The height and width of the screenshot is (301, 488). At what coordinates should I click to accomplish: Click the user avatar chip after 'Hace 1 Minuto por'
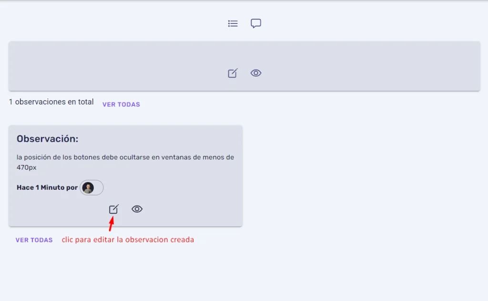[91, 187]
